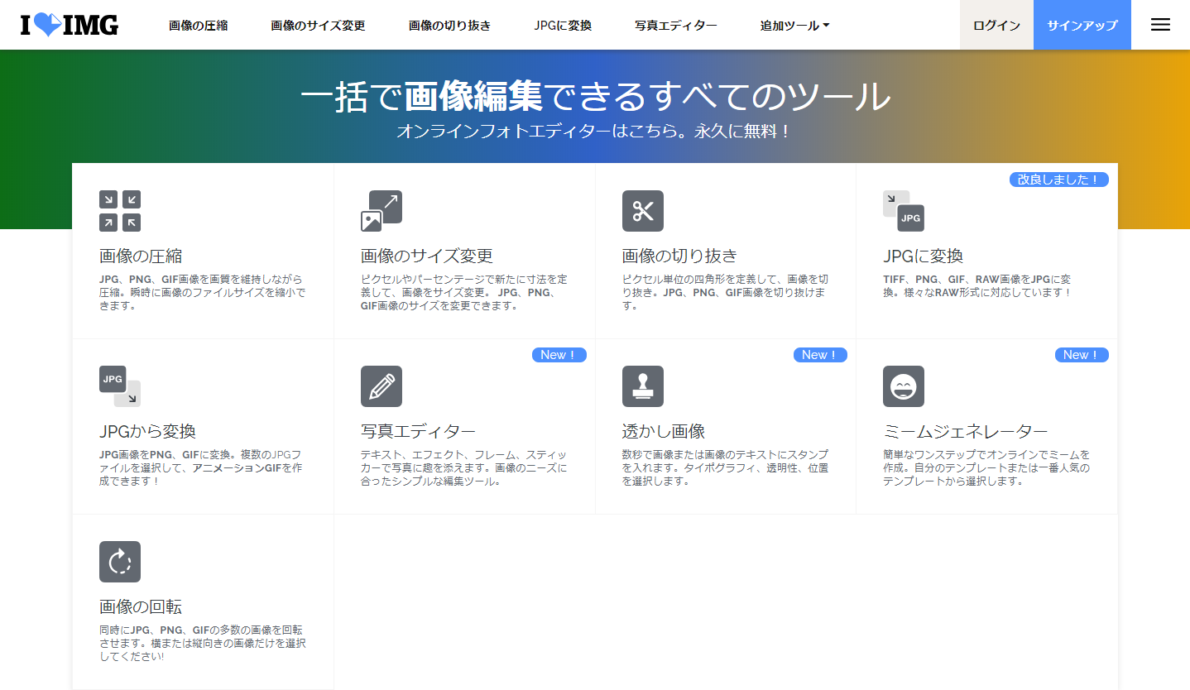Open the 画像の圧縮 card title
1190x690 pixels.
(141, 256)
